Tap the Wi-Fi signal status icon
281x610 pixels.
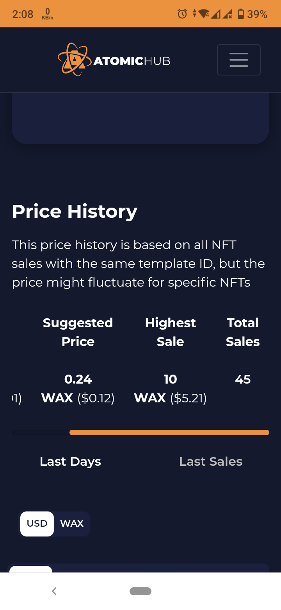pos(205,14)
